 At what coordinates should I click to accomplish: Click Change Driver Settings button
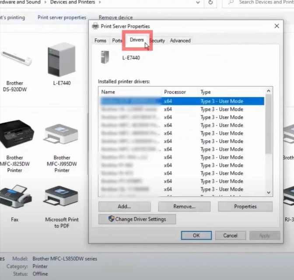click(137, 219)
